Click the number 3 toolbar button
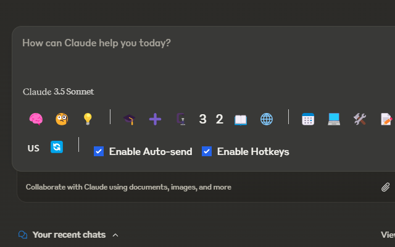 pyautogui.click(x=202, y=119)
